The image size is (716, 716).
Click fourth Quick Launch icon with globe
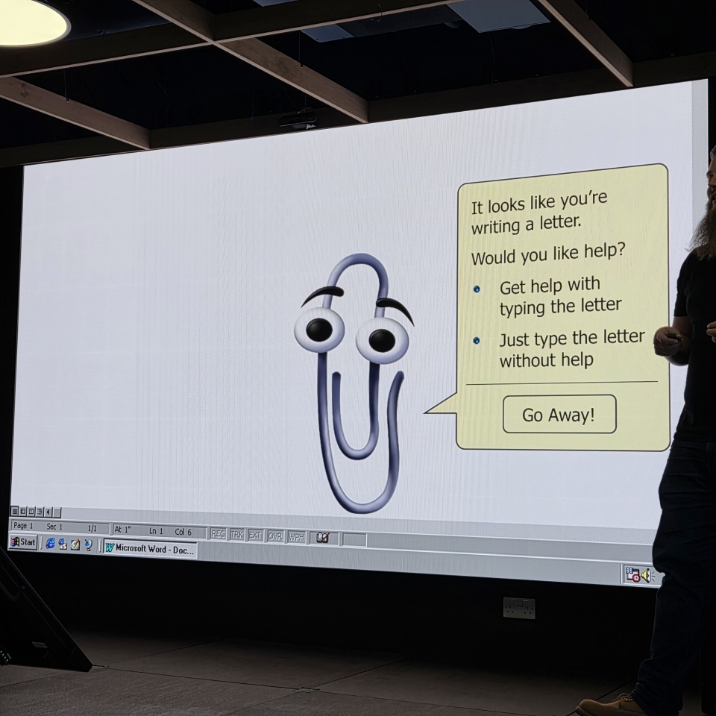click(89, 544)
